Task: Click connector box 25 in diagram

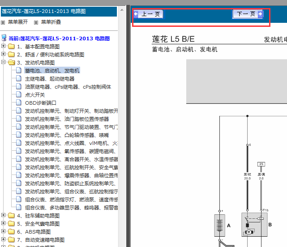Action: (261, 164)
